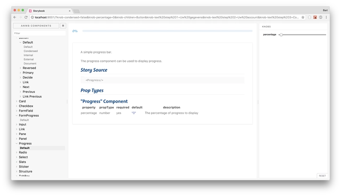The height and width of the screenshot is (196, 341).
Task: Select the Default story under FormProgress
Action: point(24,120)
